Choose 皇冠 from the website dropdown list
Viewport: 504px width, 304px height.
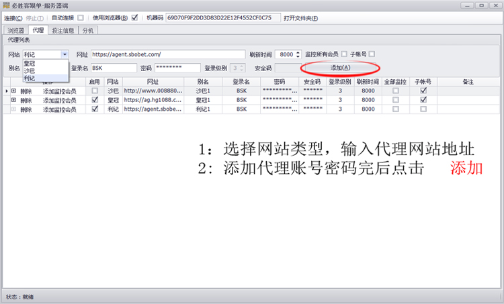(30, 63)
